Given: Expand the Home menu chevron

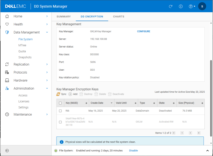Looking at the screenshot, I should 47,16.
